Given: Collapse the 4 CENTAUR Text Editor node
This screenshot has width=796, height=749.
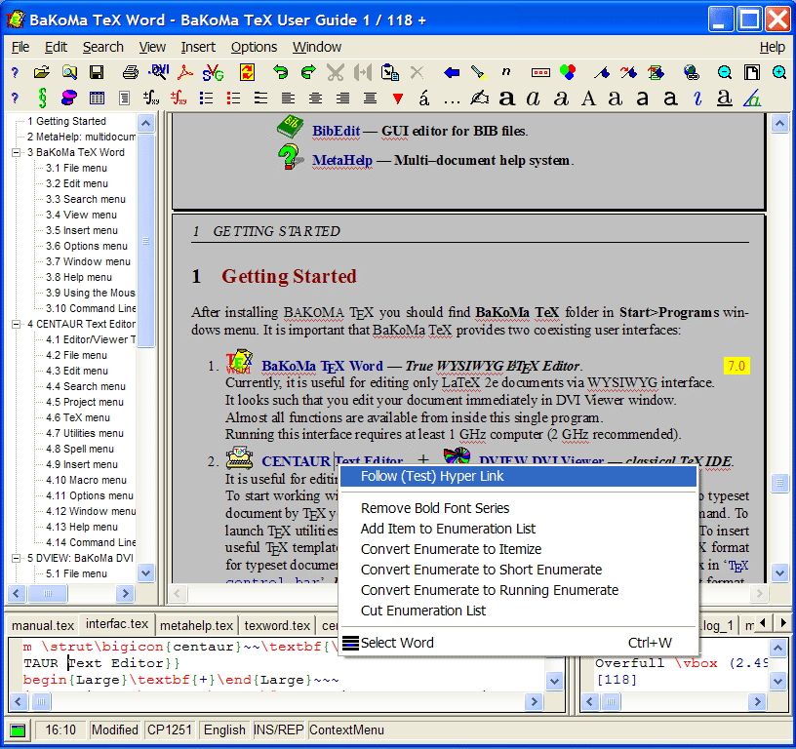Looking at the screenshot, I should pos(17,324).
